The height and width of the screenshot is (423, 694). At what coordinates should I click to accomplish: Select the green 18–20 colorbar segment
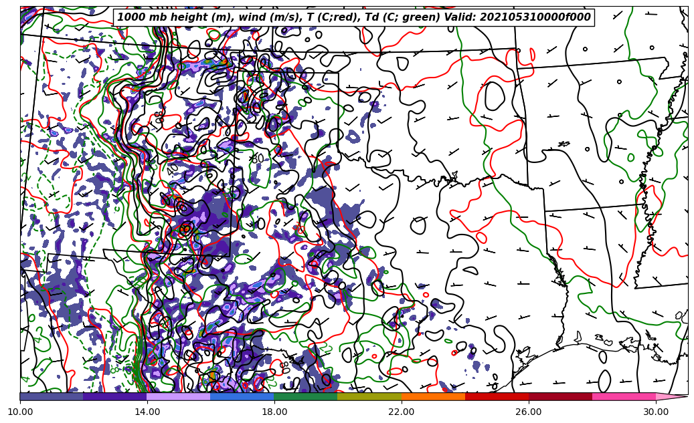306,396
